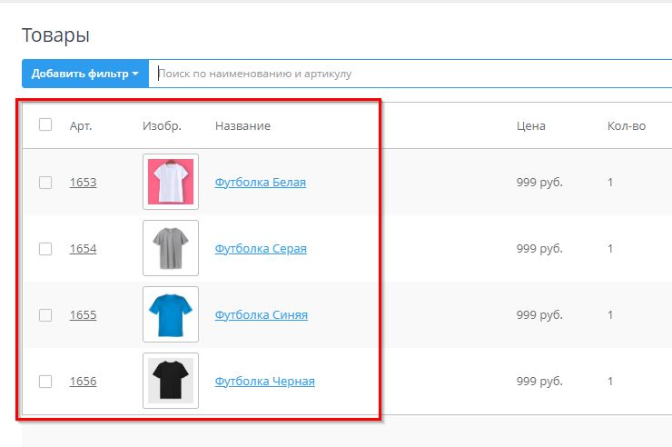Check the box for item 1653
Screen dimensions: 672x447
pyautogui.click(x=45, y=183)
